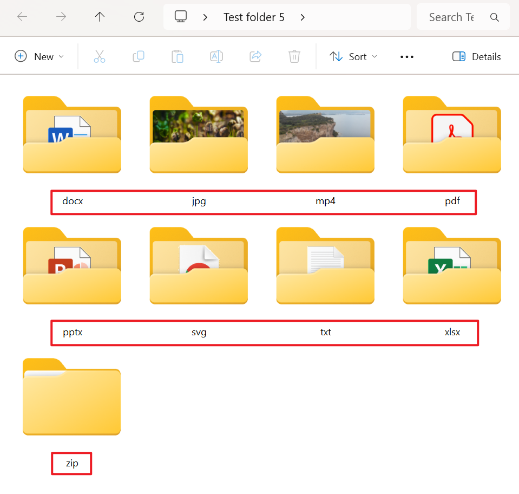Open the See more three-dots menu
519x494 pixels.
407,57
